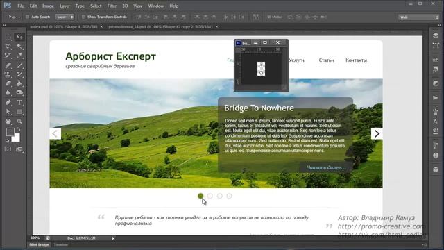Select the Move tool in the toolbox

click(19, 37)
